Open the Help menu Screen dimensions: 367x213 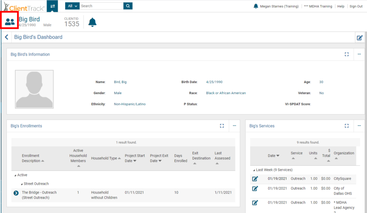click(341, 6)
